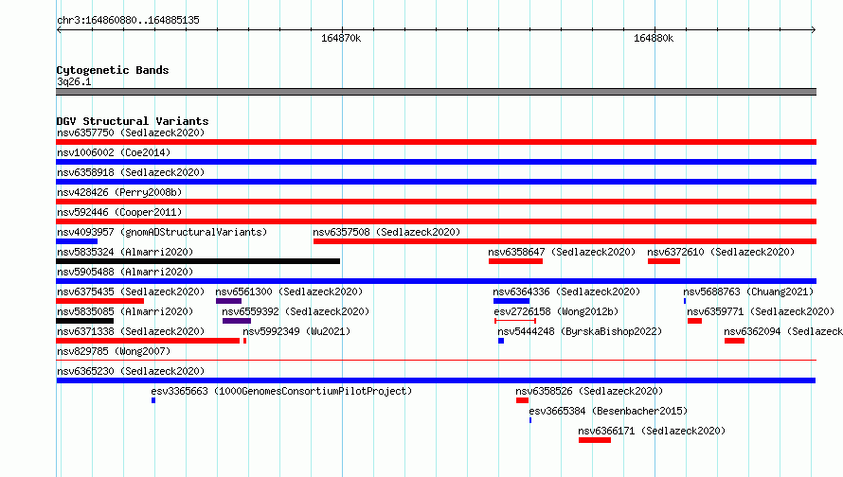Image resolution: width=843 pixels, height=477 pixels.
Task: Select the red nsv6375435 bar
Action: point(100,301)
